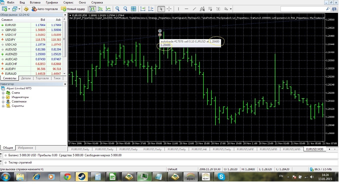
Task: Select Alpari Limited MT5 in Navigator
Action: tap(19, 88)
